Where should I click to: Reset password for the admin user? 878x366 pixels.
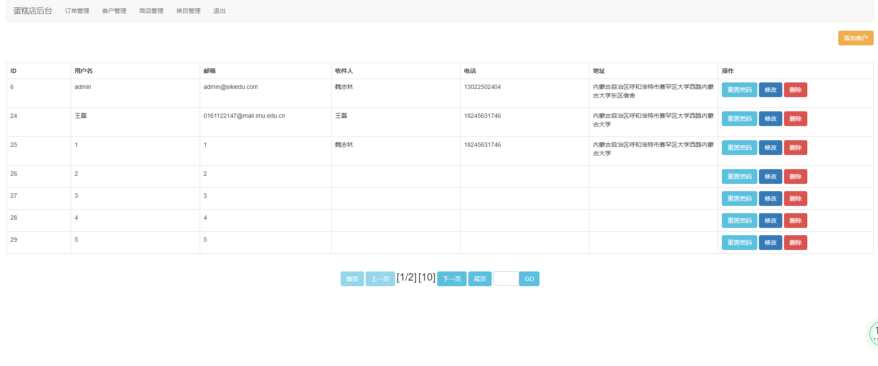739,90
